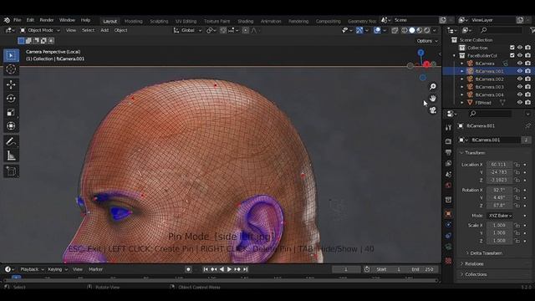This screenshot has width=535, height=301.
Task: Select the Select Box tool
Action: 11,55
